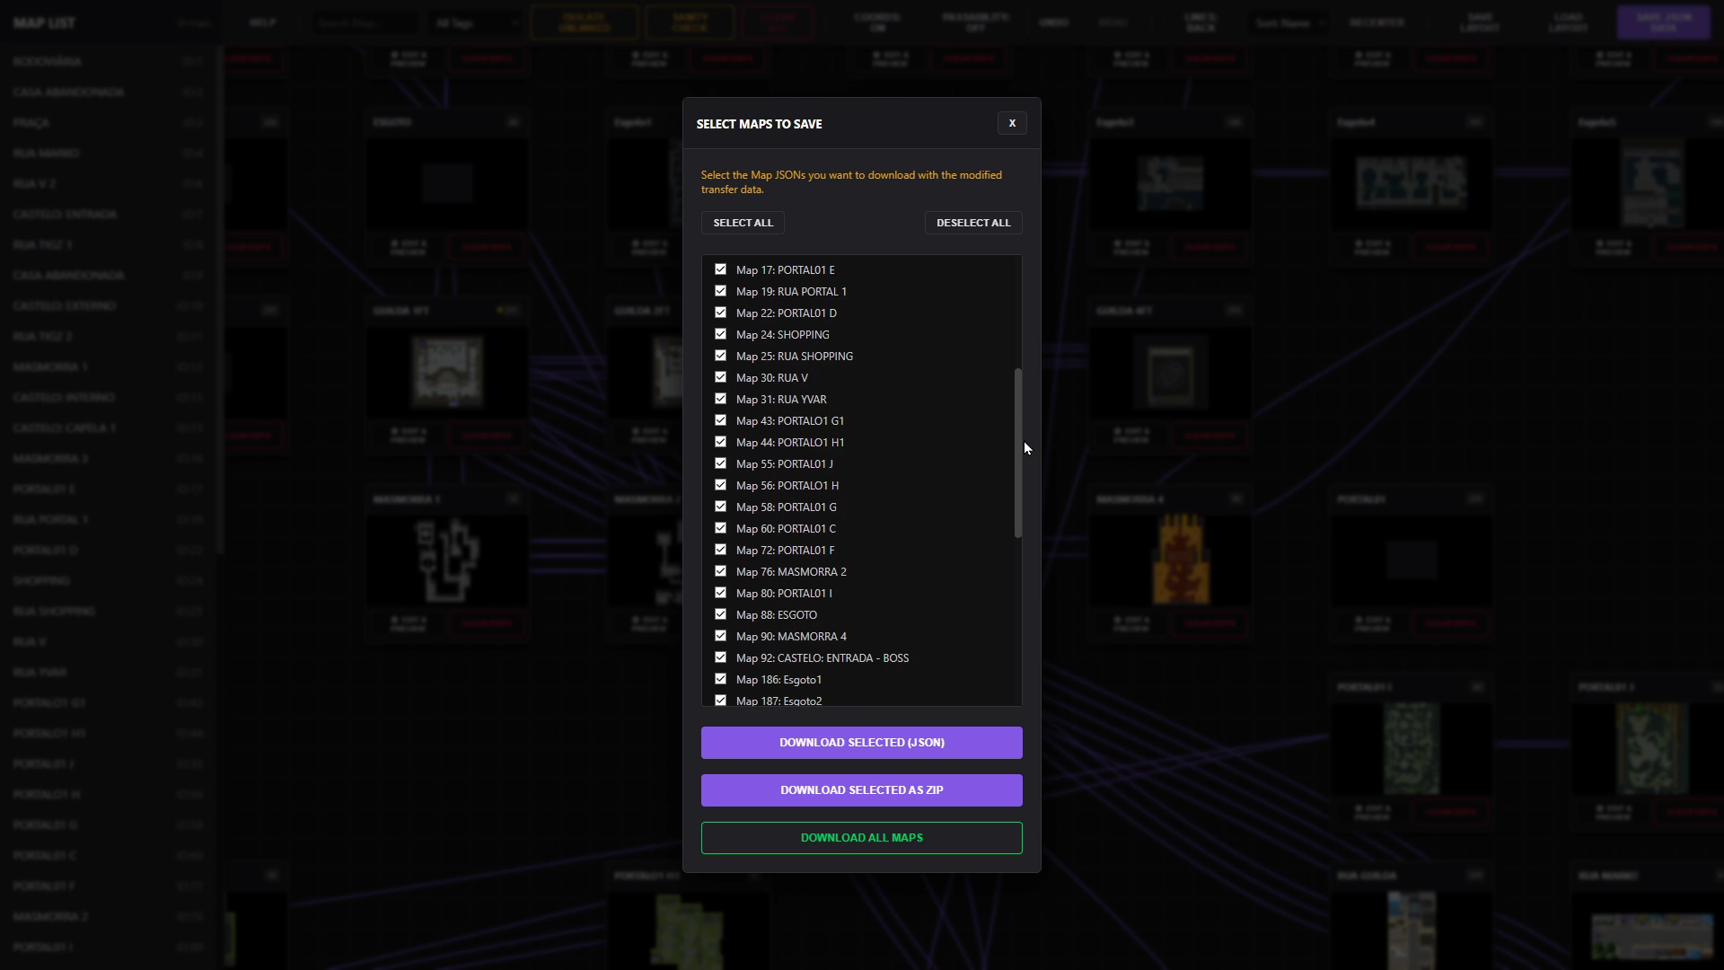1724x970 pixels.
Task: Click Deselect All in the dialog
Action: [973, 223]
